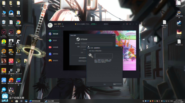185x103 pixels.
Task: Click the Cancel button in Steam Guard dialog
Action: click(x=117, y=84)
